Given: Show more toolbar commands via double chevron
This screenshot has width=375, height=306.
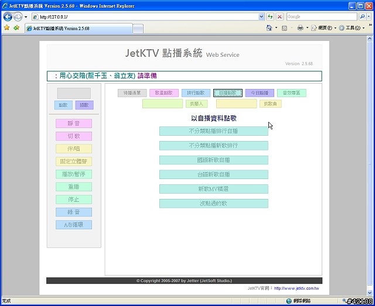Looking at the screenshot, I should 370,25.
